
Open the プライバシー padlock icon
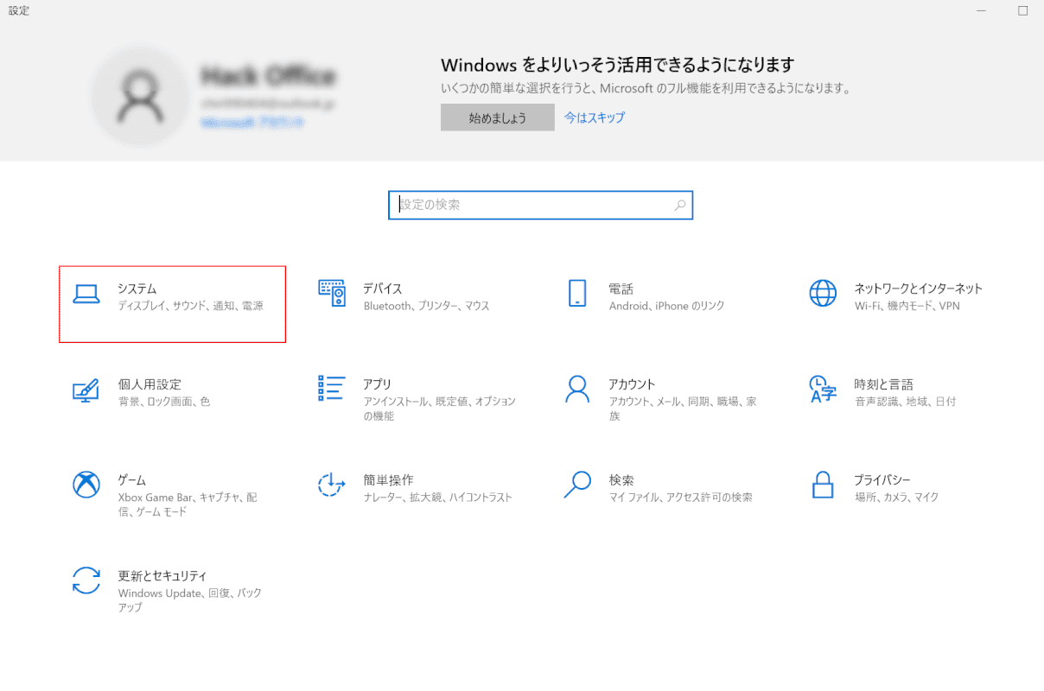(823, 485)
